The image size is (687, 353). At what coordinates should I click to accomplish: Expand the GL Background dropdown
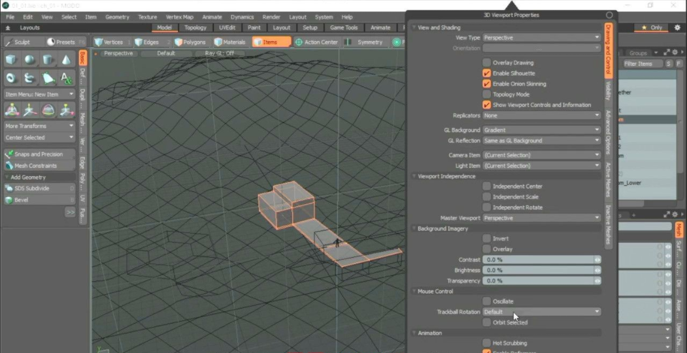[541, 130]
